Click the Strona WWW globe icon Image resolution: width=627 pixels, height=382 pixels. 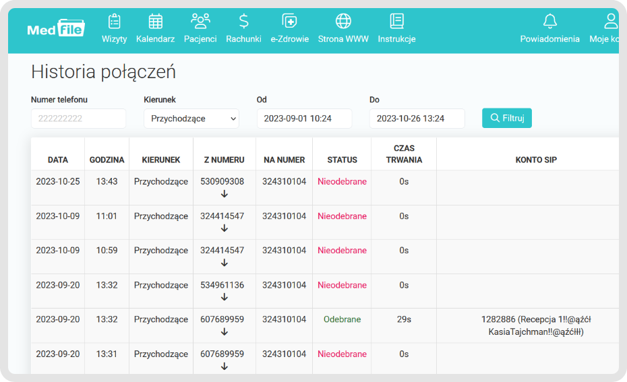point(343,21)
